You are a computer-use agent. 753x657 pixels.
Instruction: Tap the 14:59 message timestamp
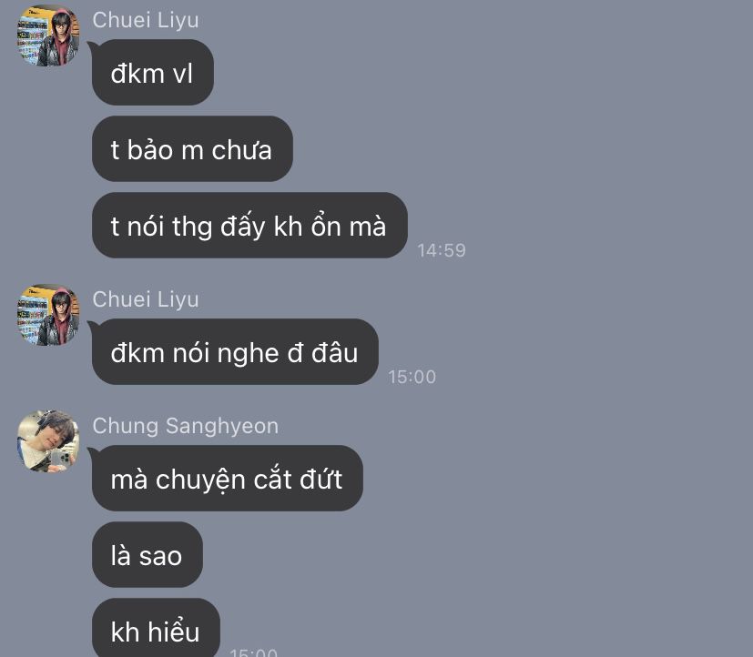click(442, 250)
